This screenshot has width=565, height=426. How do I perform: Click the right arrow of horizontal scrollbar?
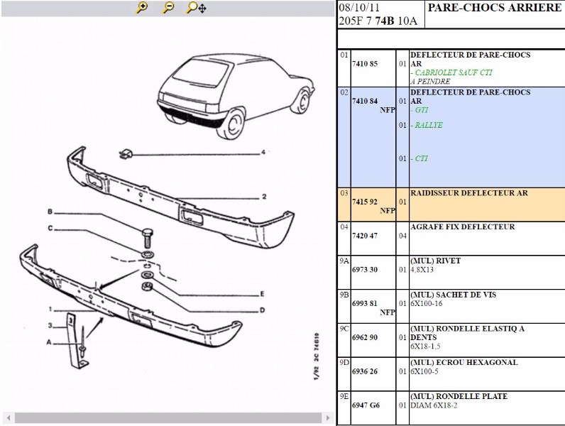327,418
